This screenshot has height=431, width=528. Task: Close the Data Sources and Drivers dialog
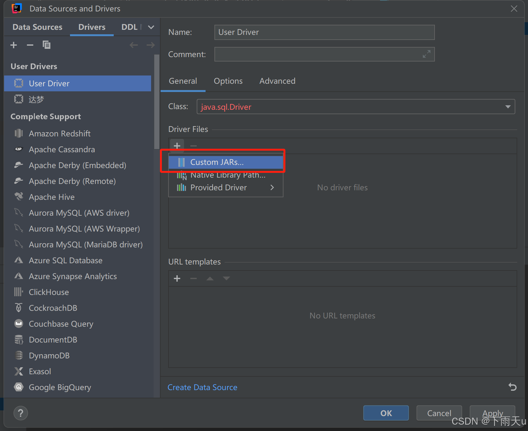[x=514, y=9]
